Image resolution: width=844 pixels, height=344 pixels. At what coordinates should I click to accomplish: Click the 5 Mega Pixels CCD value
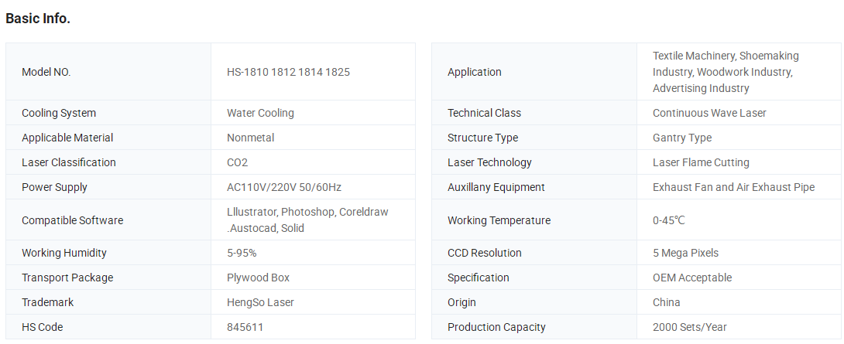(686, 253)
